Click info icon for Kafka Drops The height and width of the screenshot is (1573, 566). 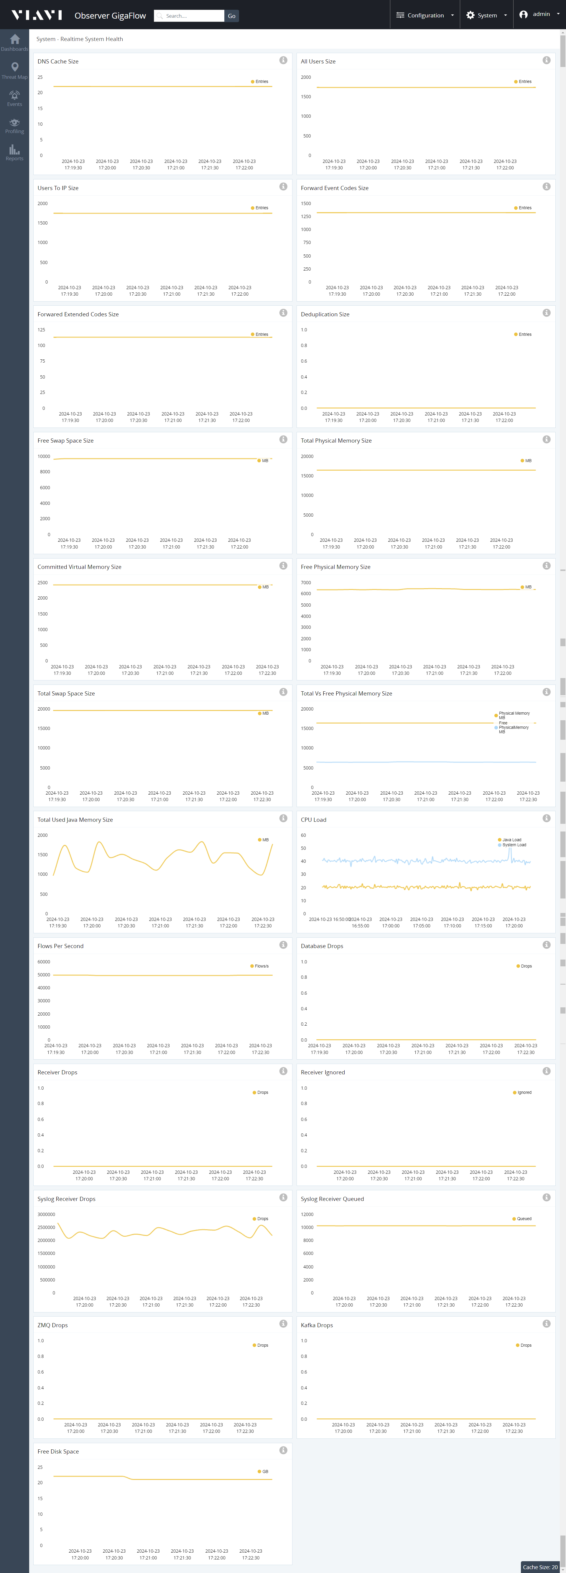(547, 1325)
